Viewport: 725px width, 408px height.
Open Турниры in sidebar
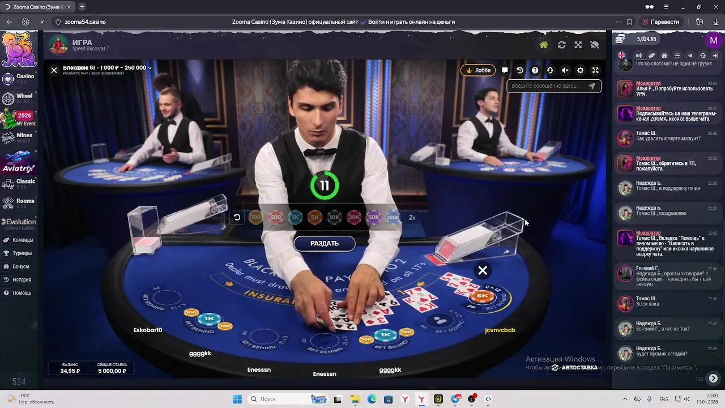(x=18, y=253)
